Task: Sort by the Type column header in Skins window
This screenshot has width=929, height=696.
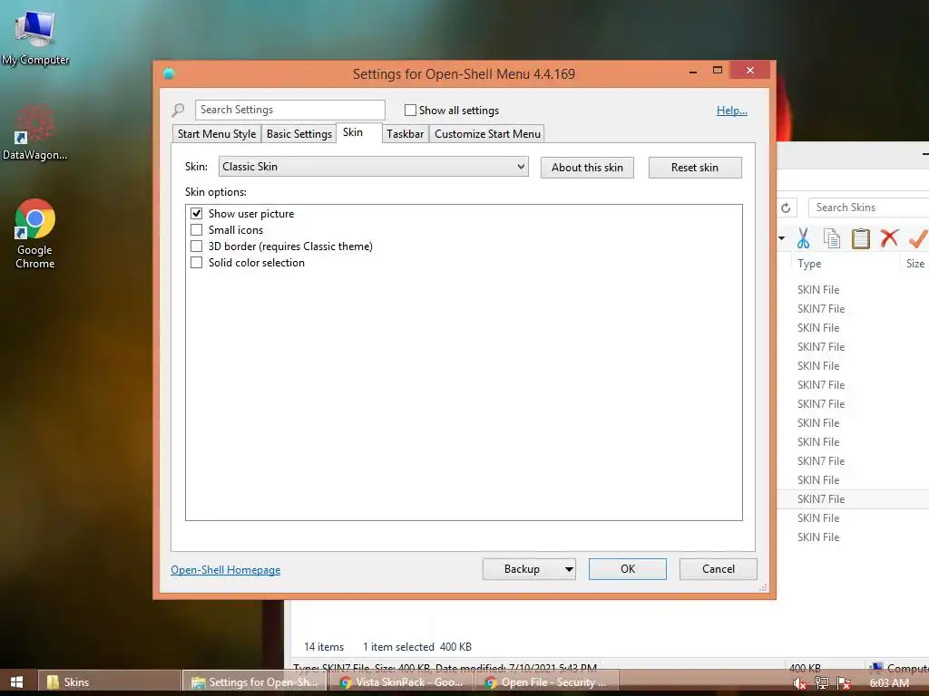Action: 809,264
